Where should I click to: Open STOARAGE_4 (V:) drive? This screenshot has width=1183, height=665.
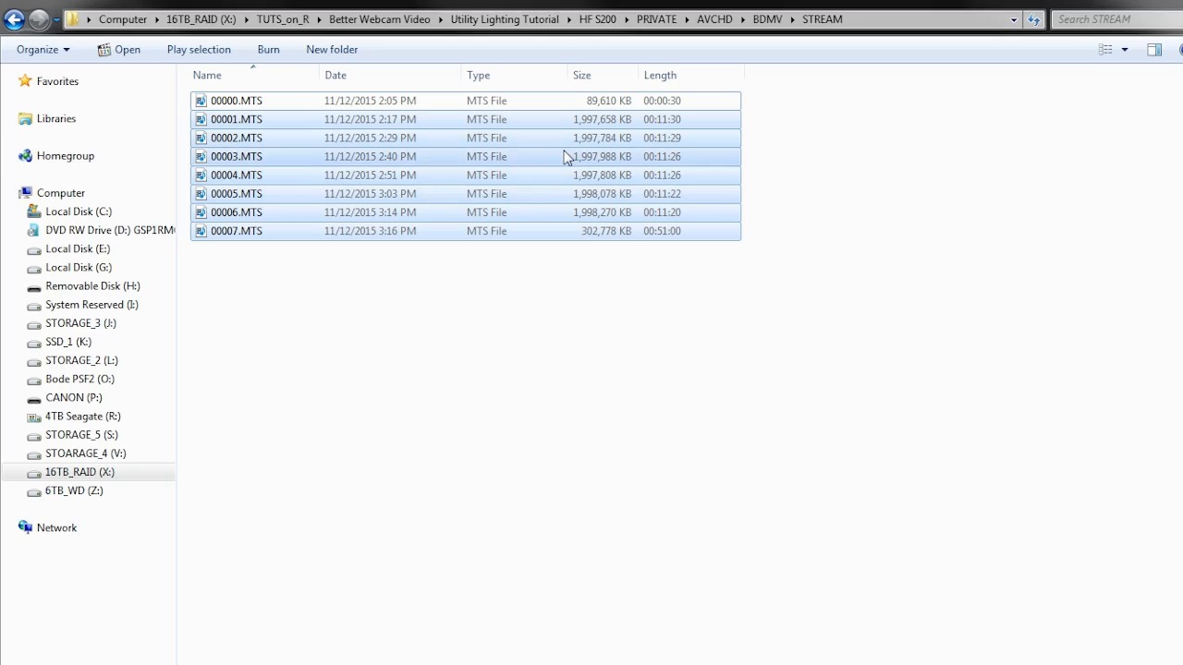pyautogui.click(x=85, y=453)
